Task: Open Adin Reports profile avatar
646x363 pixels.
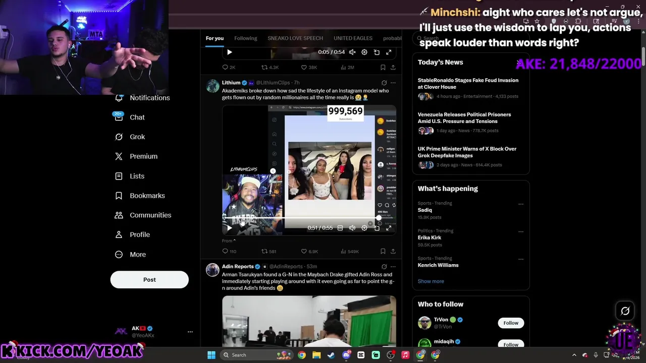Action: click(x=212, y=270)
